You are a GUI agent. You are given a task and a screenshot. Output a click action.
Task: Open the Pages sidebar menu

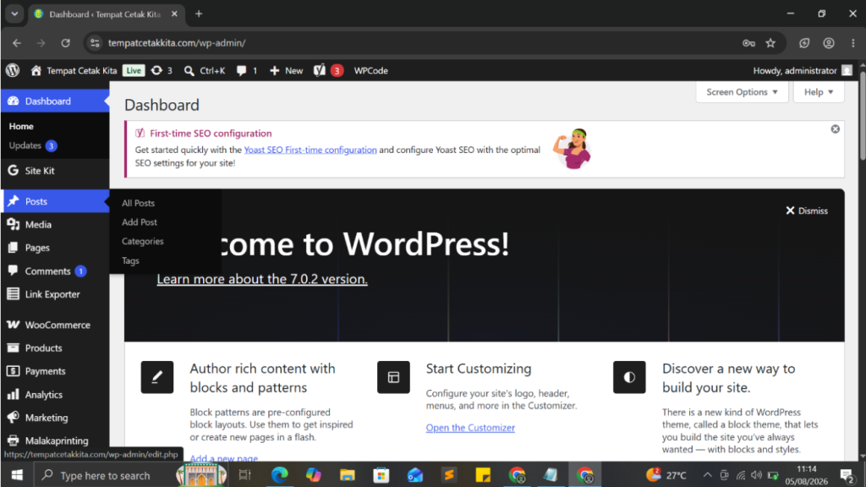(x=55, y=248)
